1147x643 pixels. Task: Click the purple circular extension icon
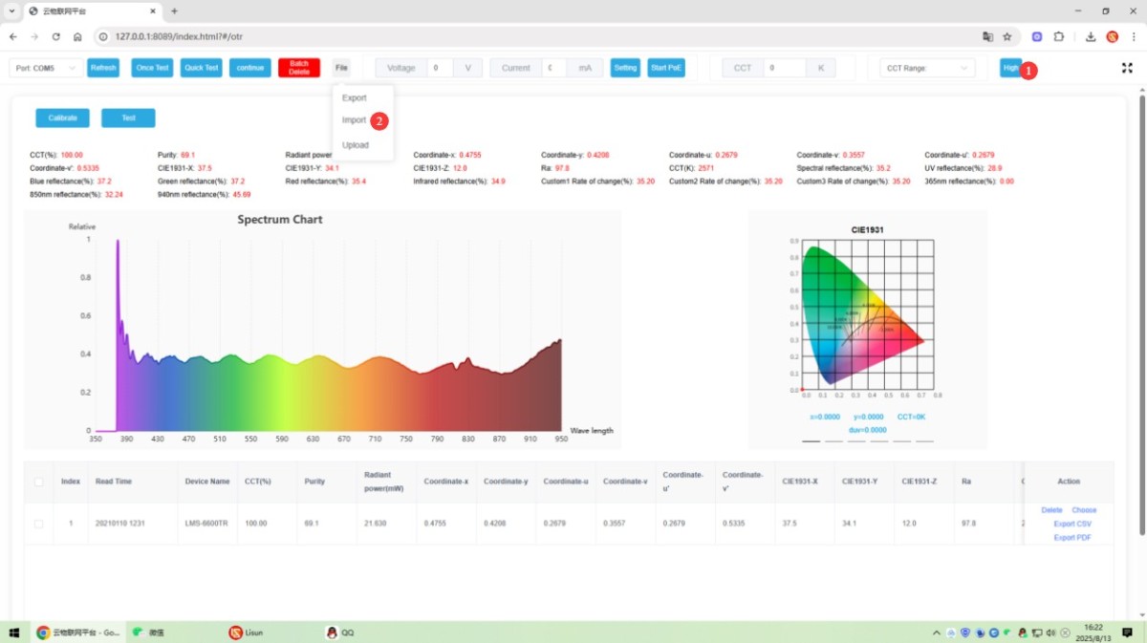click(1037, 36)
